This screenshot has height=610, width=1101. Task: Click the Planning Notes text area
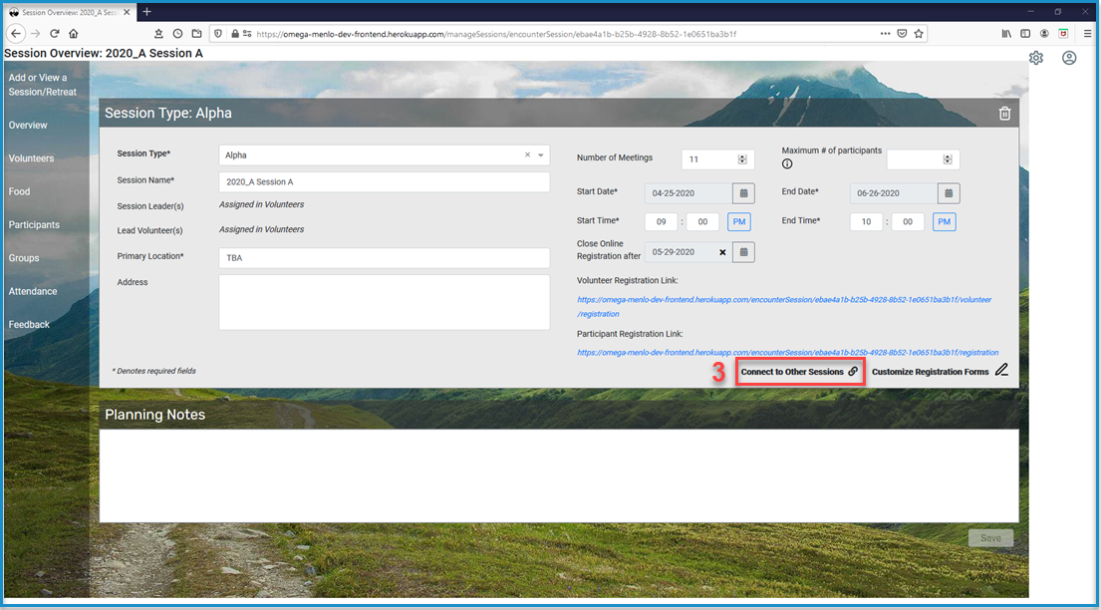(x=559, y=475)
